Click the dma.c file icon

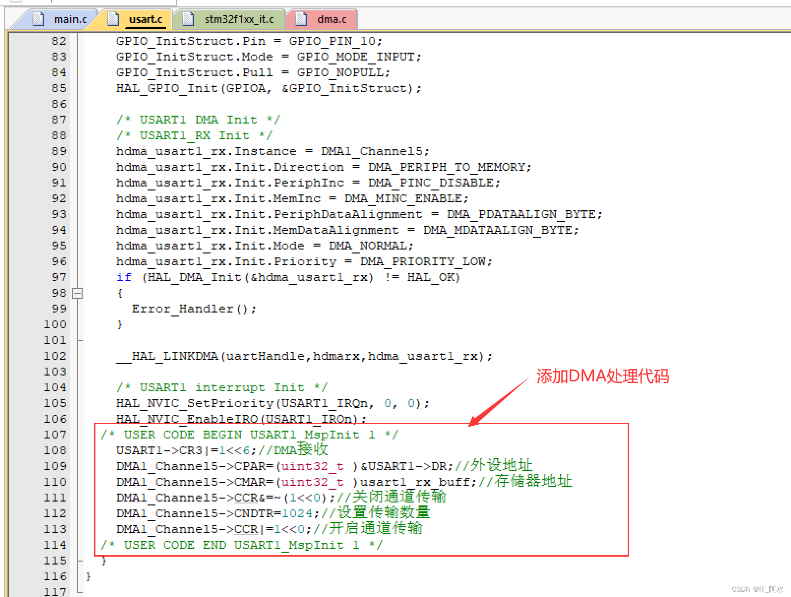tap(302, 19)
